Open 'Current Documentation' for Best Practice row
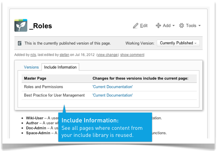This screenshot has width=217, height=151. pos(112,95)
